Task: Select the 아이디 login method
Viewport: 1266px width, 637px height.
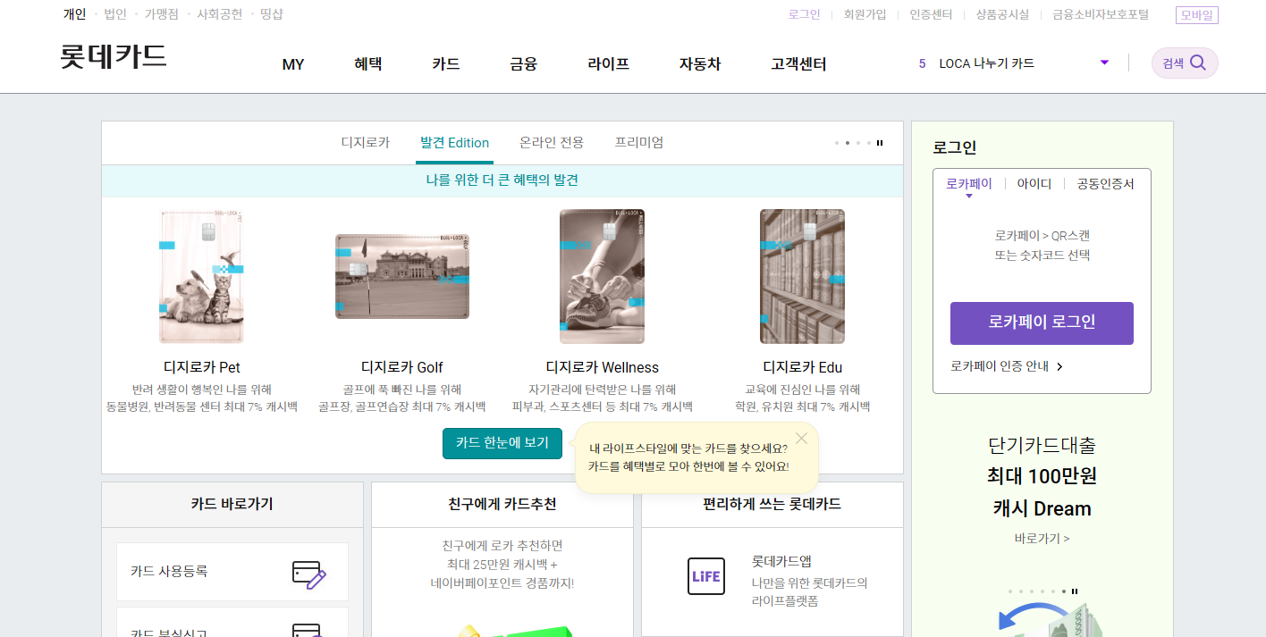Action: 1034,183
